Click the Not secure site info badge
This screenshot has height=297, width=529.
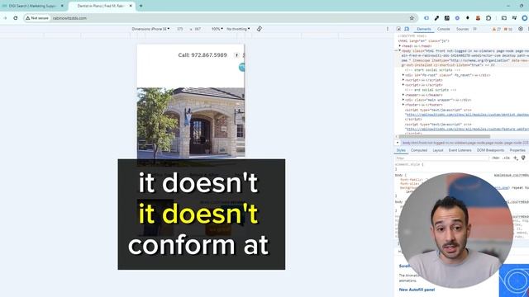36,18
